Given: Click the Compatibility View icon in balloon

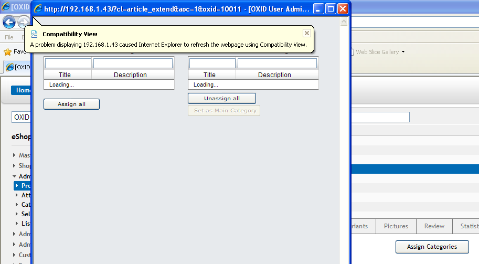Looking at the screenshot, I should pos(35,34).
